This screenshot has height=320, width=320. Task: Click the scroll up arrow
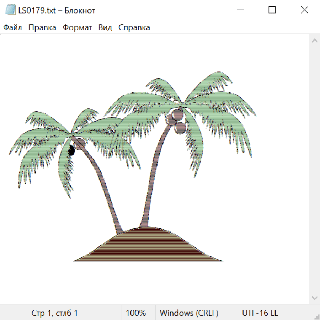click(314, 41)
